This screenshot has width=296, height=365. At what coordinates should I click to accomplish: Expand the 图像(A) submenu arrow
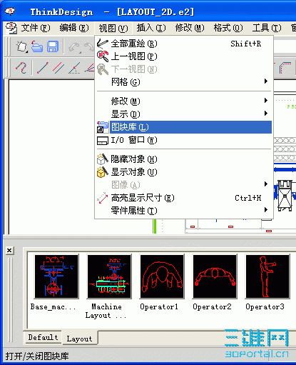(266, 184)
